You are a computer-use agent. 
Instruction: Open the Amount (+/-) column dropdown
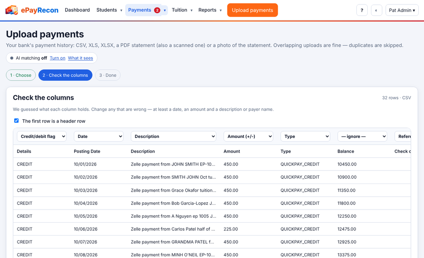248,136
